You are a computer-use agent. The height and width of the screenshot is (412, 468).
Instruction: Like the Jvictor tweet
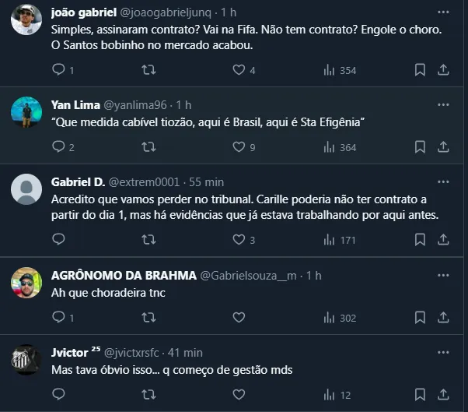pos(239,395)
